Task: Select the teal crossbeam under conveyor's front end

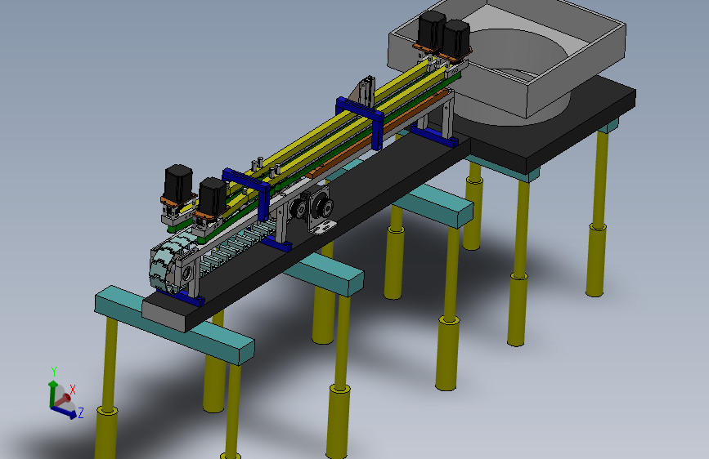Action: (x=174, y=325)
